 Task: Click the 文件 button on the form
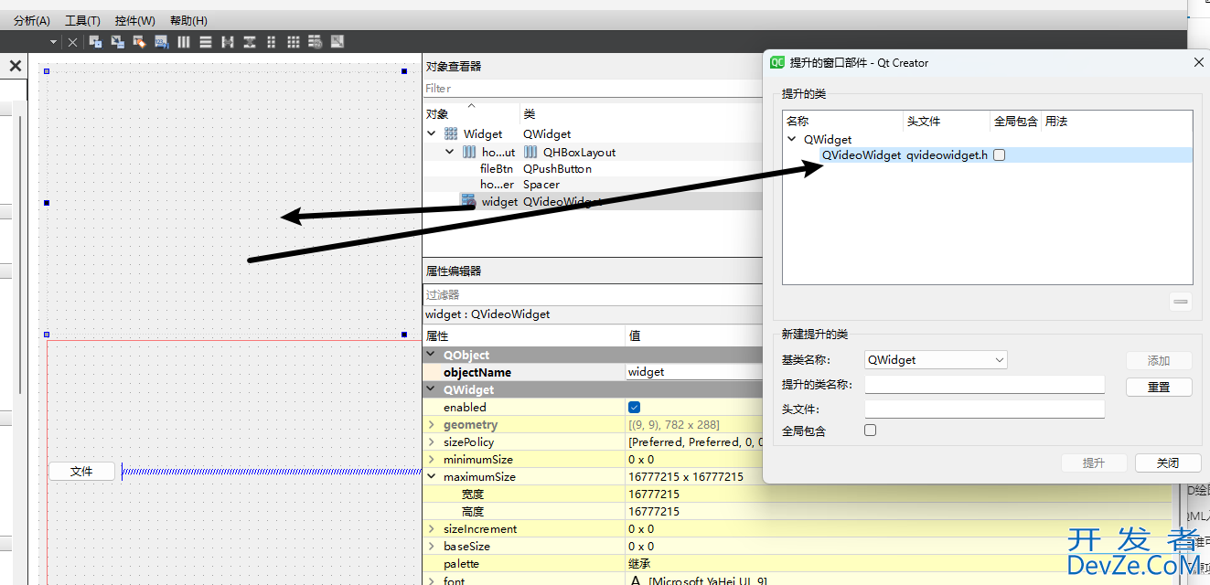(x=81, y=472)
